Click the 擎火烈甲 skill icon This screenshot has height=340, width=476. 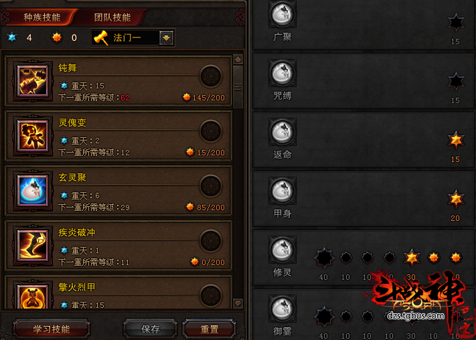[x=33, y=296]
